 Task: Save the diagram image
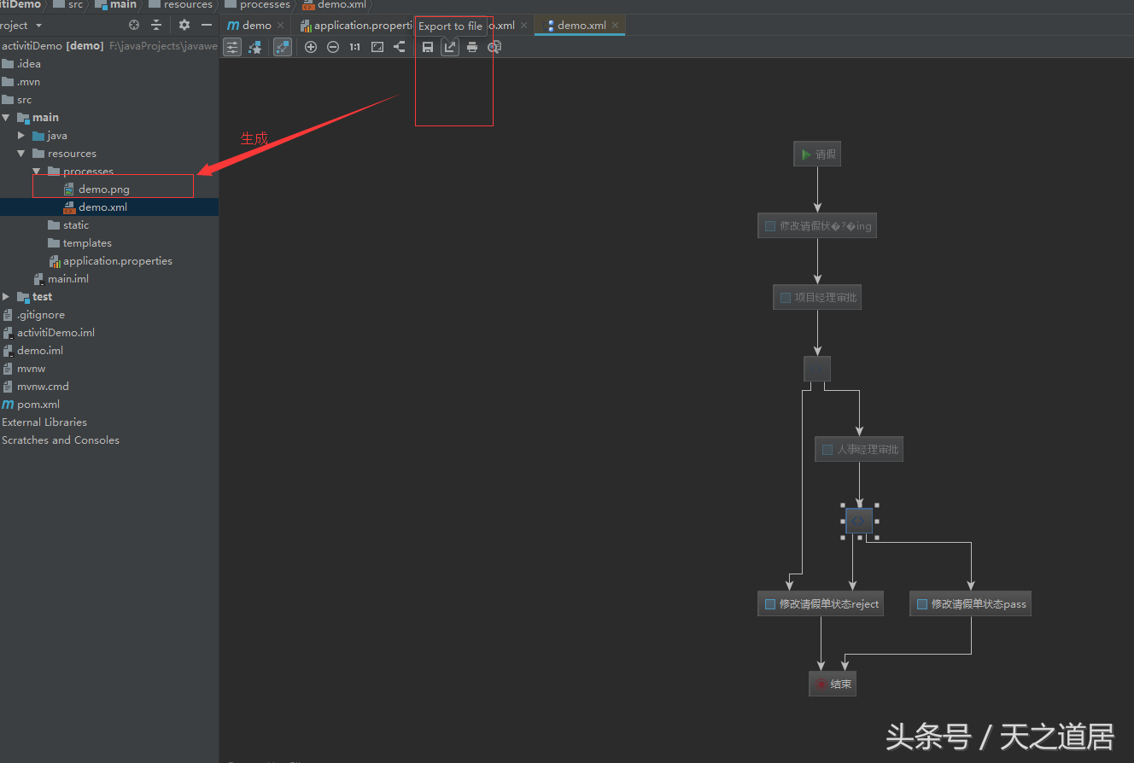click(x=428, y=47)
